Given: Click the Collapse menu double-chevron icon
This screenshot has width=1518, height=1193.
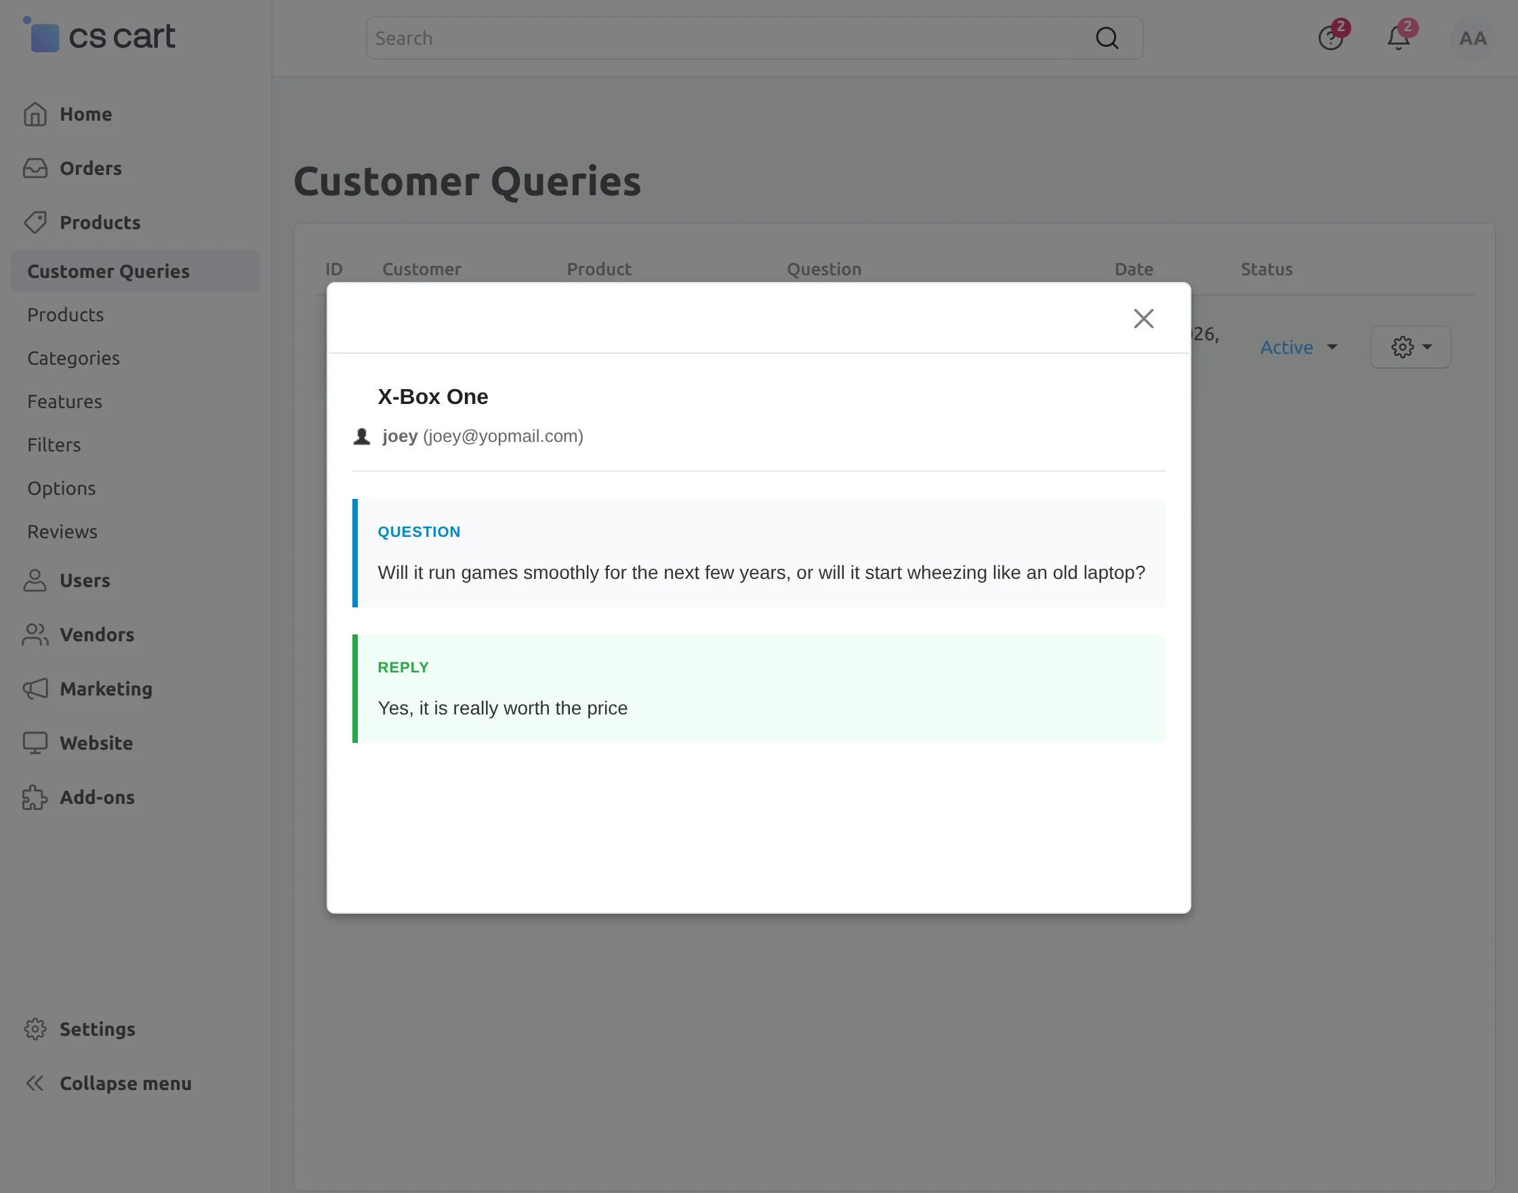Looking at the screenshot, I should (x=35, y=1083).
